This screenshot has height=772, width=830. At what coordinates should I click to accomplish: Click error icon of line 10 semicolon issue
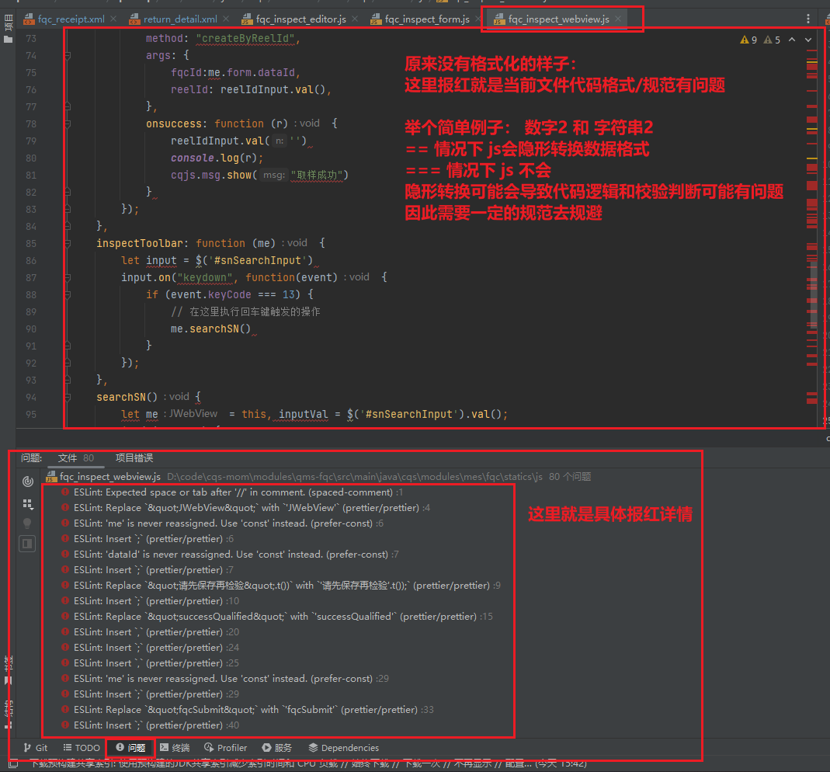(x=65, y=601)
